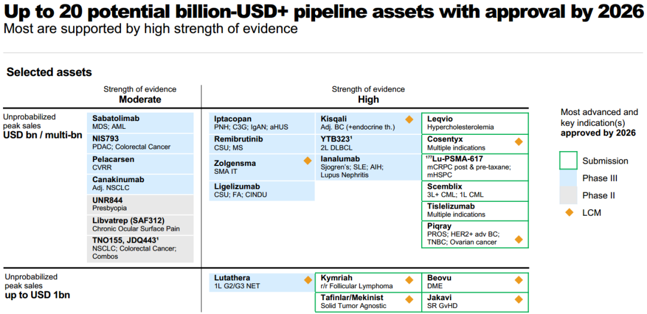
Task: Select the Libvatrep (SAF312) cell
Action: [x=140, y=224]
